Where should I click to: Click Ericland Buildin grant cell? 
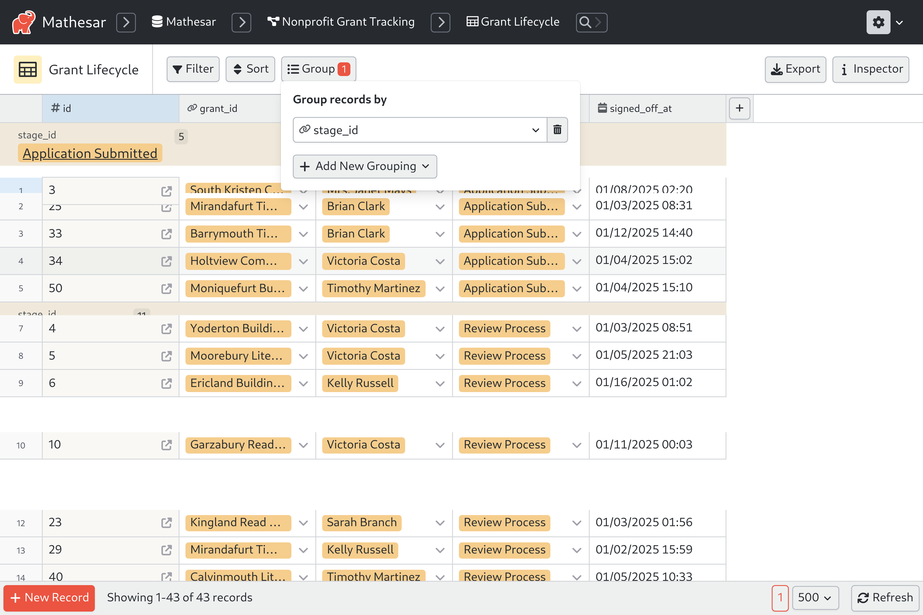(248, 383)
